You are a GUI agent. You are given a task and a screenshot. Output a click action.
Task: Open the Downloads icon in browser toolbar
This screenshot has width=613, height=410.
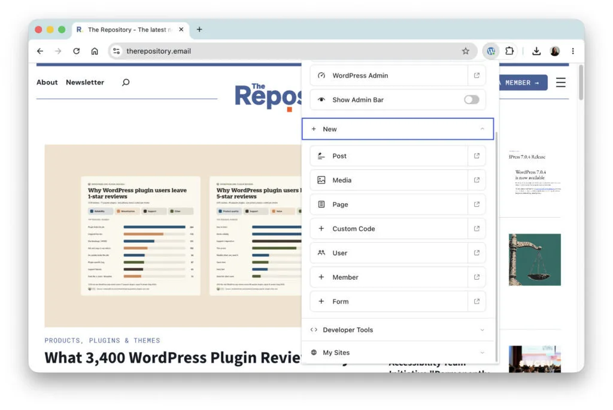[536, 51]
